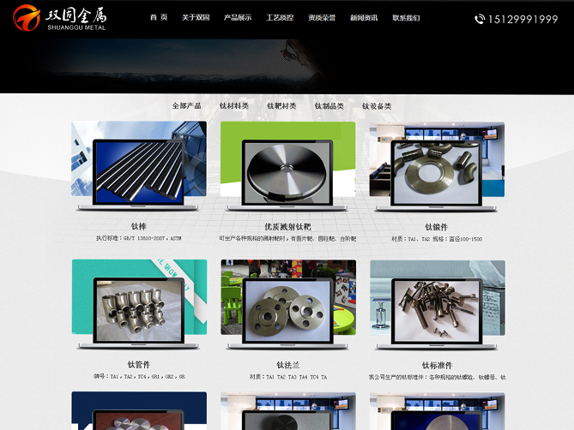Screen dimensions: 574x430
Task: Open the 首页 home menu item
Action: pos(159,18)
